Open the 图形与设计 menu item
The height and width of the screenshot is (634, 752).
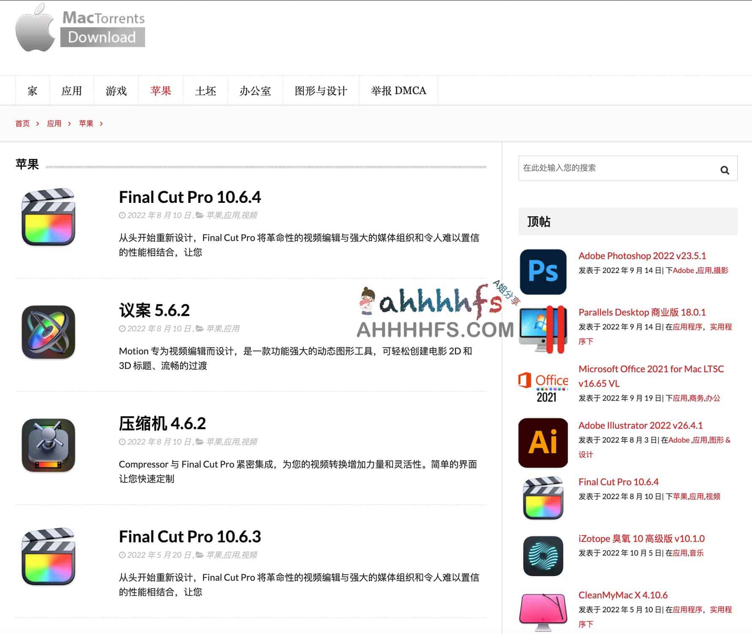(x=321, y=91)
